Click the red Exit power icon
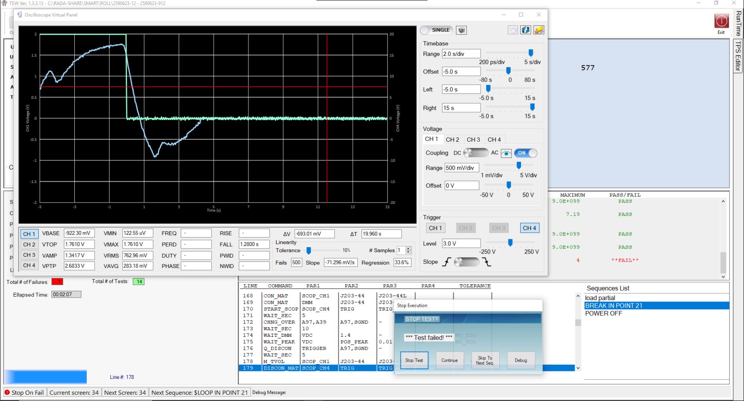Screen dimensions: 744x401 point(721,21)
